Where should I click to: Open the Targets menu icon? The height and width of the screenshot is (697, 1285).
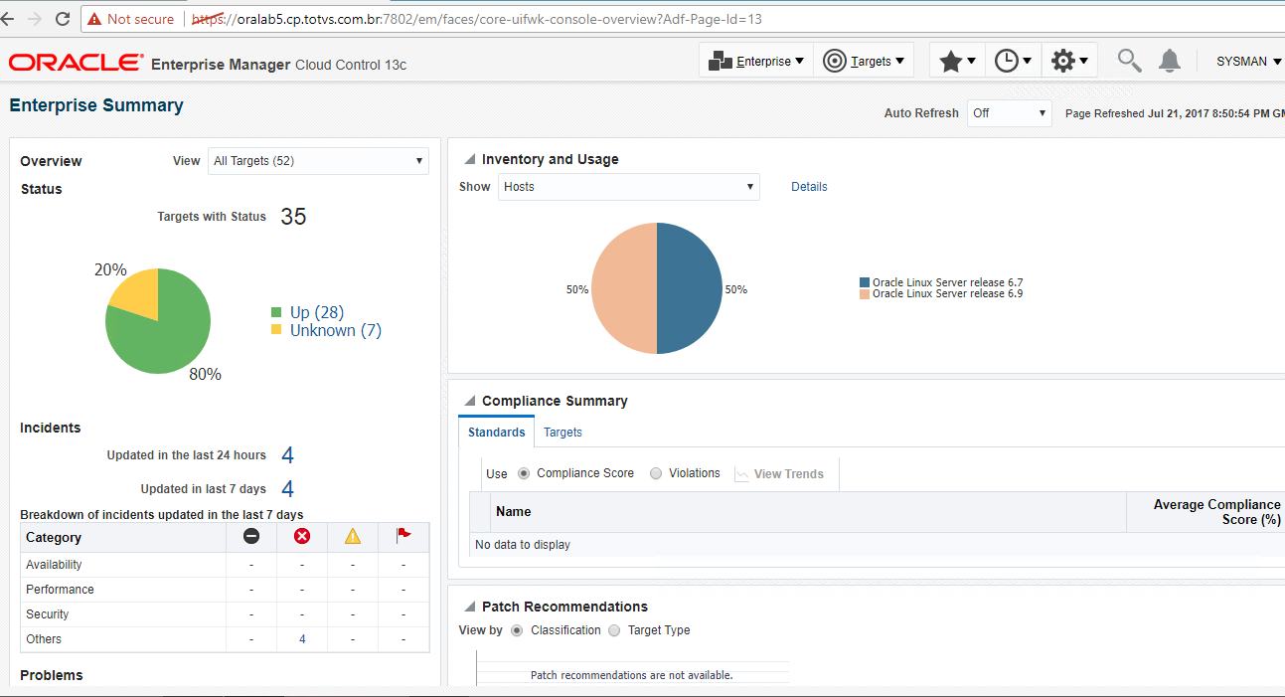pos(835,60)
